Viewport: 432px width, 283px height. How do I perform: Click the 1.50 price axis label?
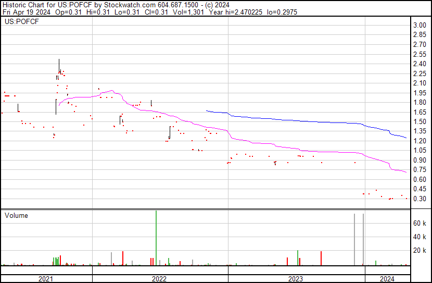pos(420,122)
